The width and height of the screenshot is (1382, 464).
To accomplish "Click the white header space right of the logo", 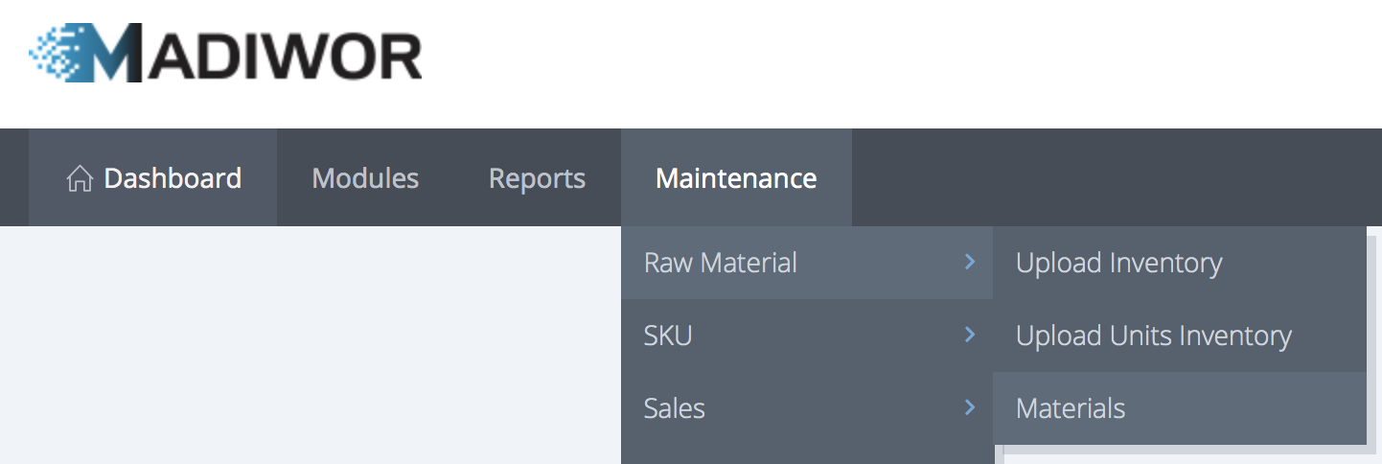I will (x=863, y=58).
